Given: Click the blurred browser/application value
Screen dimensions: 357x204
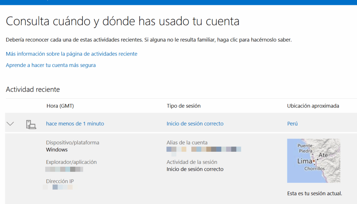Looking at the screenshot, I should click(64, 169).
